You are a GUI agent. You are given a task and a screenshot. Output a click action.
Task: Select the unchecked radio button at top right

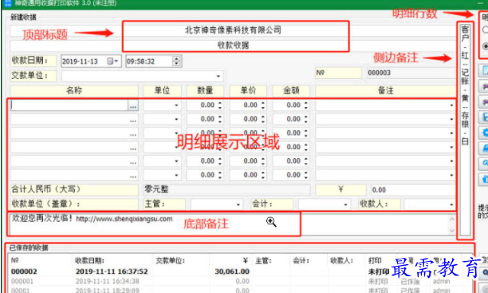486,30
